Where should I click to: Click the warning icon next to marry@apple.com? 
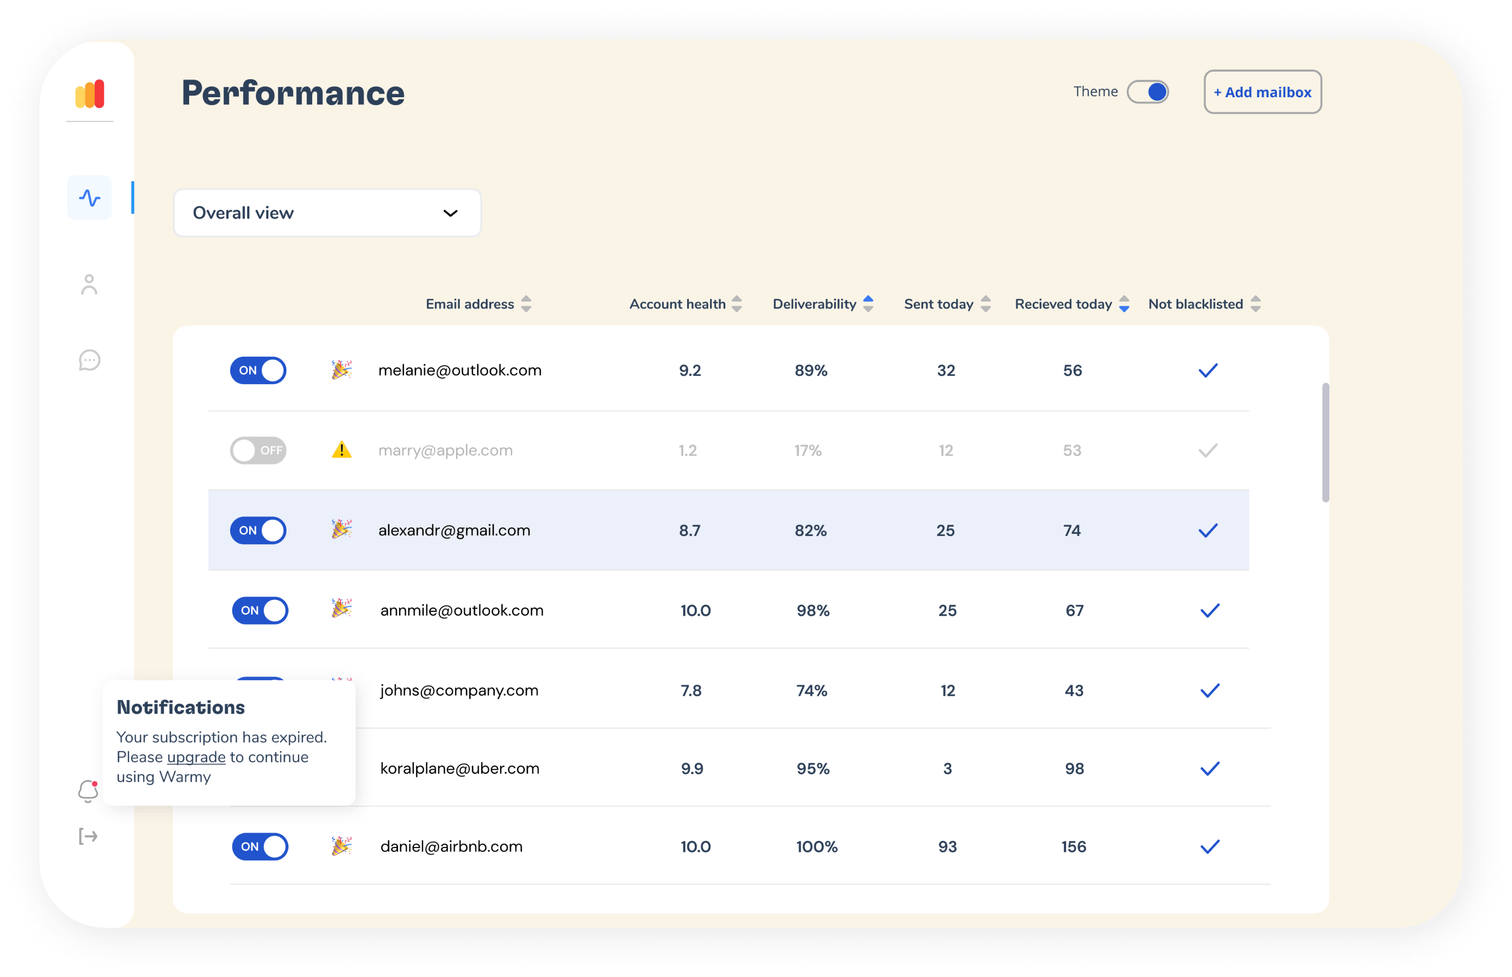pyautogui.click(x=341, y=450)
